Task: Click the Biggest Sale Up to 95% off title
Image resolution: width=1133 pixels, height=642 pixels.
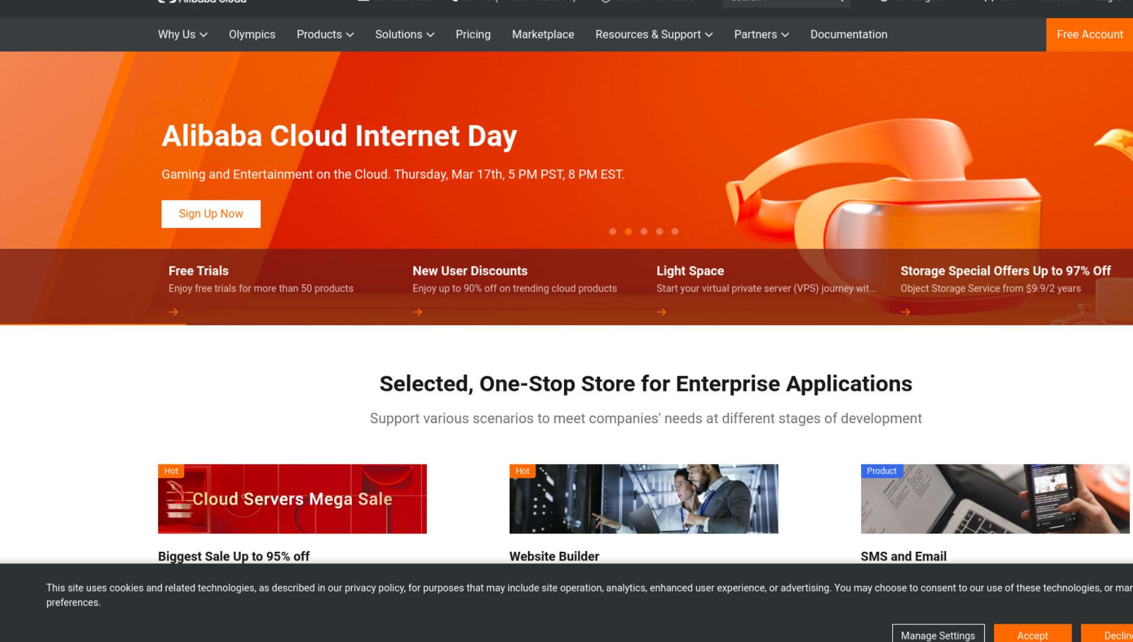Action: tap(234, 556)
